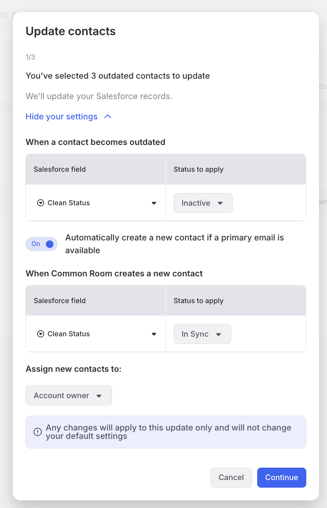
Task: Click the small arrow inside the Inactive selector
Action: [x=220, y=203]
